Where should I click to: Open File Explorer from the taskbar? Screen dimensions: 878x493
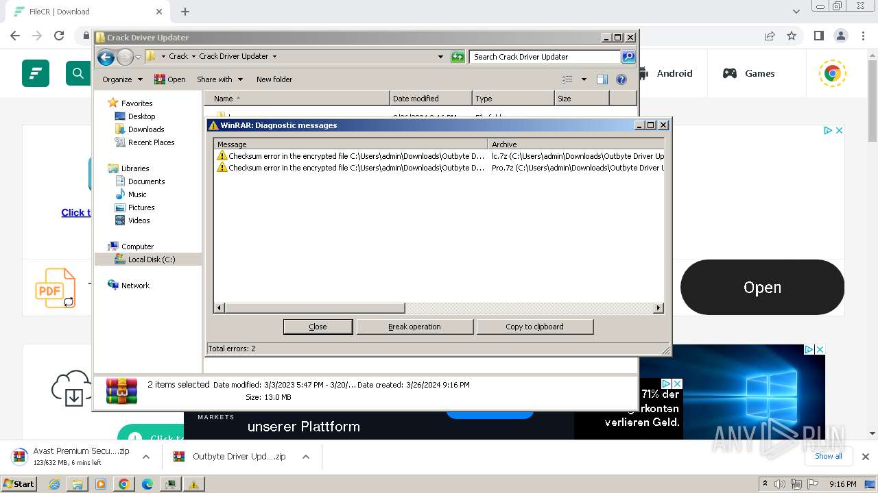click(78, 484)
